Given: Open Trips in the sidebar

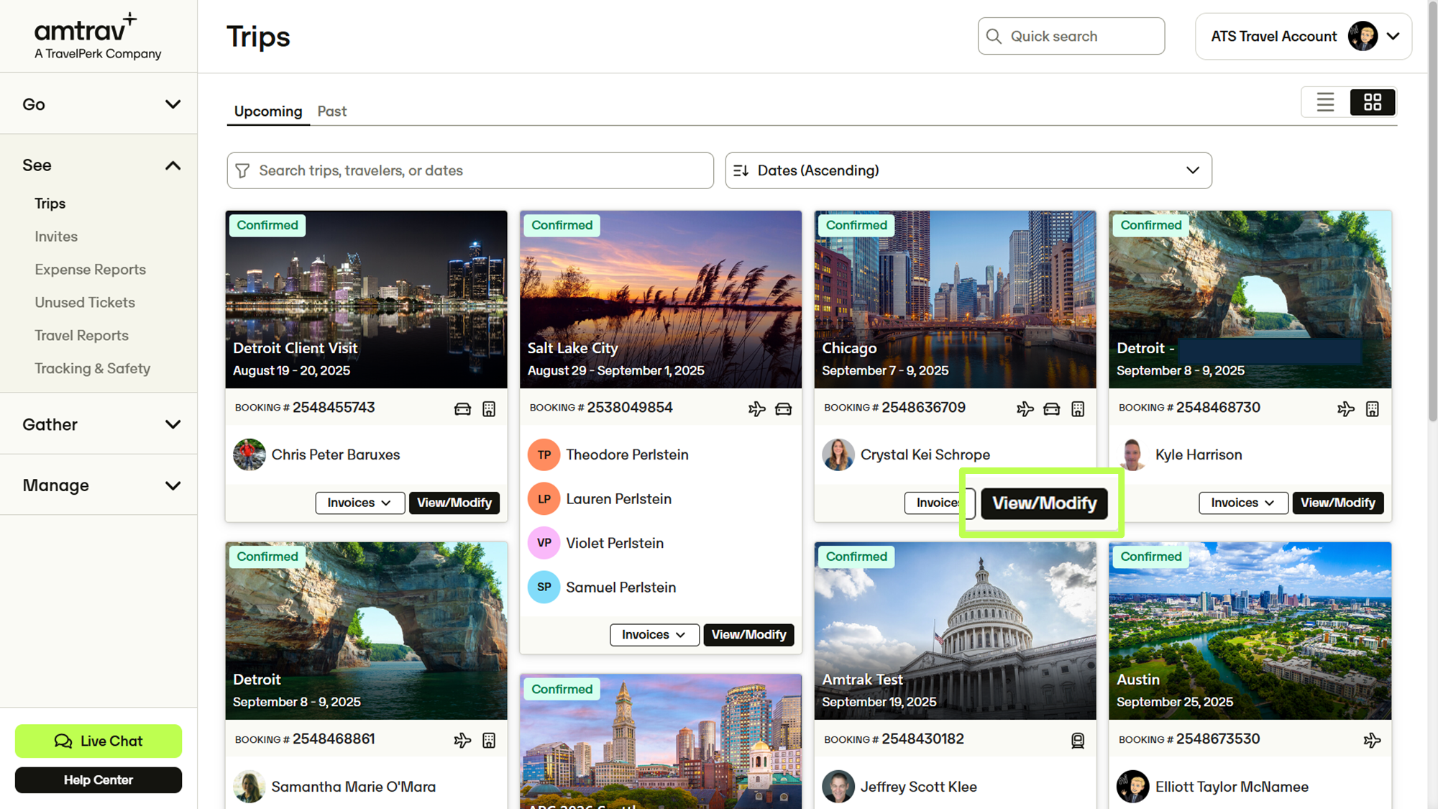Looking at the screenshot, I should [50, 204].
